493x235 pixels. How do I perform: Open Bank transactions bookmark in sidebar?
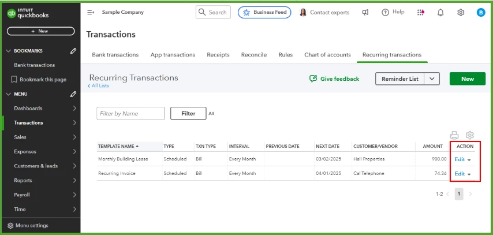tap(34, 65)
